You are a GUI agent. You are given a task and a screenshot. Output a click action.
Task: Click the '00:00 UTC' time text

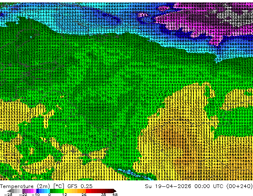tap(209, 186)
